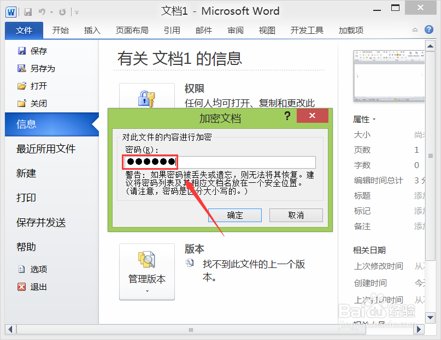This screenshot has width=441, height=340.
Task: Click the Save icon in quick access toolbar
Action: tap(28, 12)
